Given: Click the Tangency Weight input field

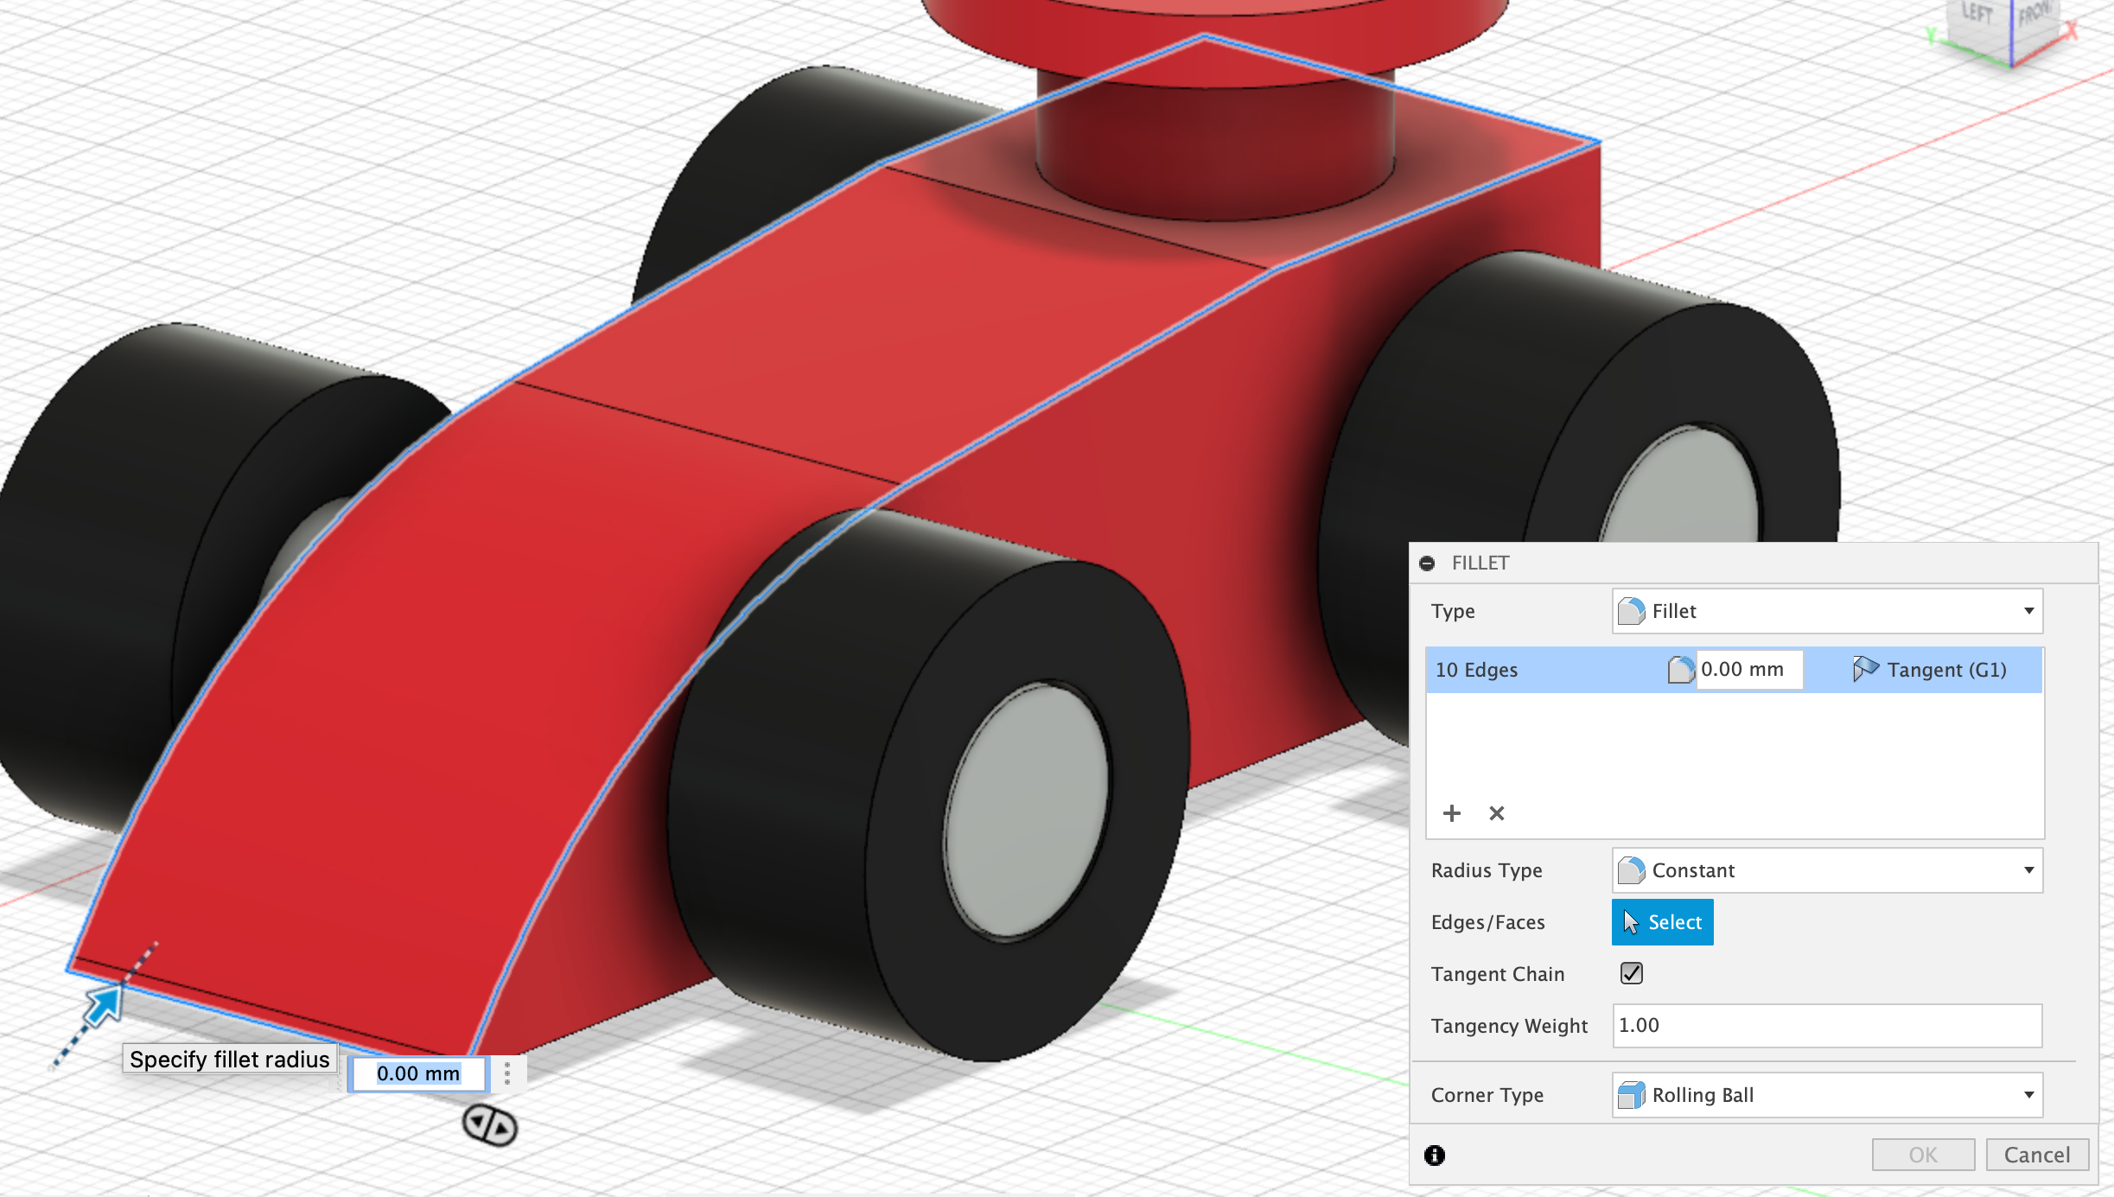Looking at the screenshot, I should 1827,1026.
